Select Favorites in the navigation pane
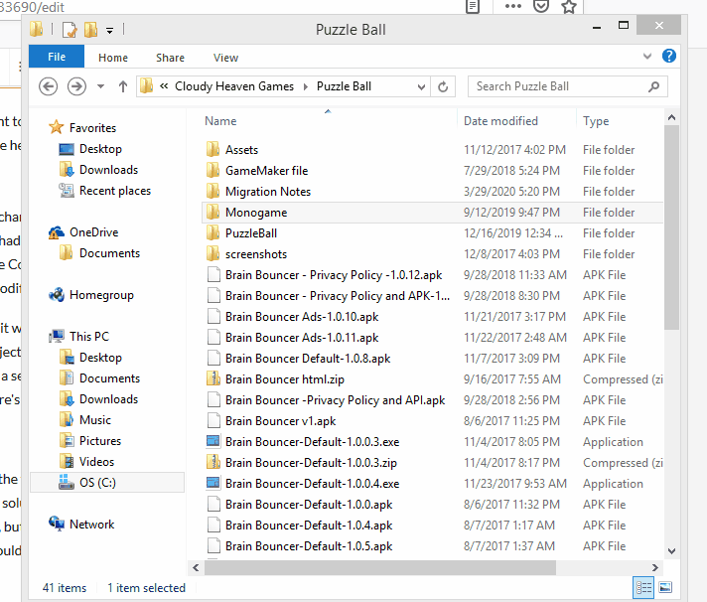The height and width of the screenshot is (602, 707). tap(92, 128)
